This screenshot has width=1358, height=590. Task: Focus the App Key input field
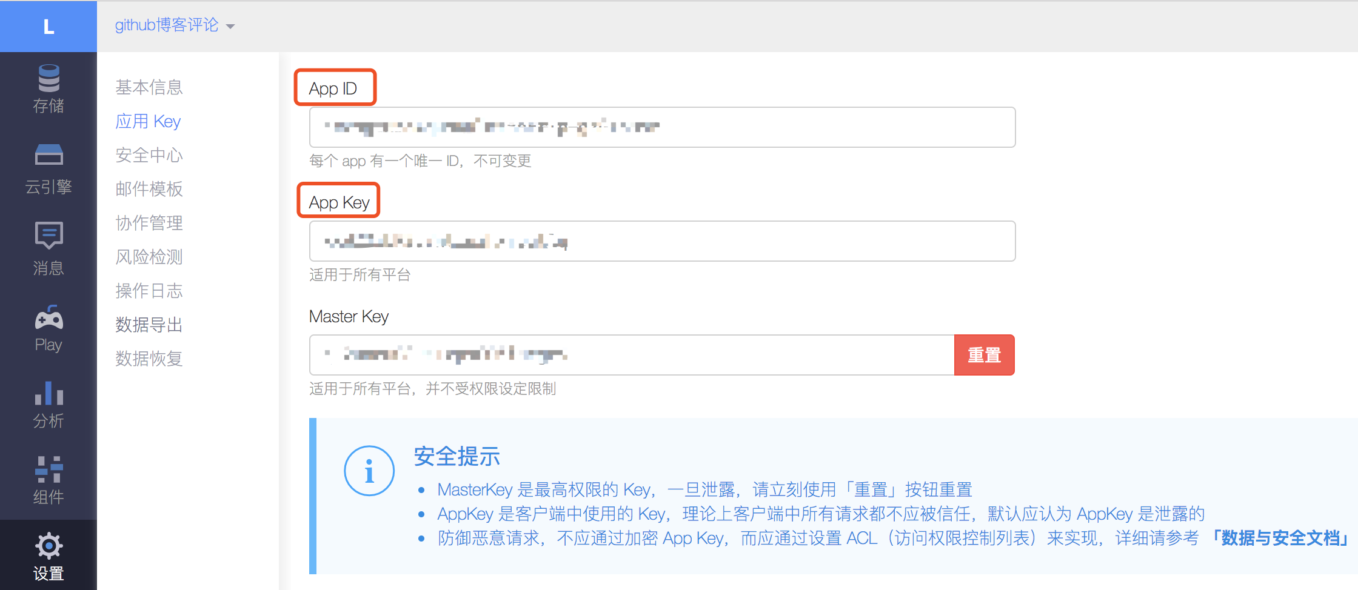pos(662,241)
